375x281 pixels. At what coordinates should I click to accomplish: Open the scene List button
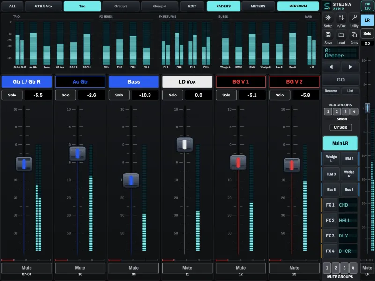point(350,91)
